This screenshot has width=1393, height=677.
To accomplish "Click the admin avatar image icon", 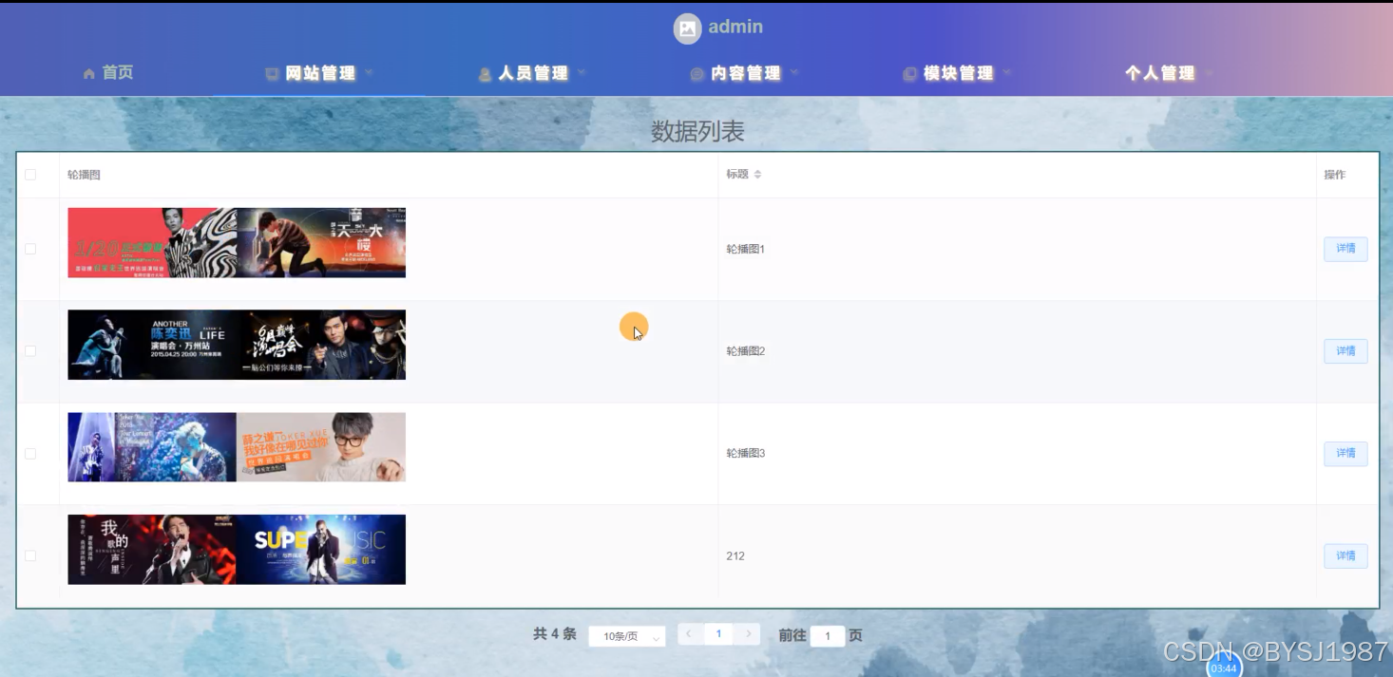I will click(687, 28).
